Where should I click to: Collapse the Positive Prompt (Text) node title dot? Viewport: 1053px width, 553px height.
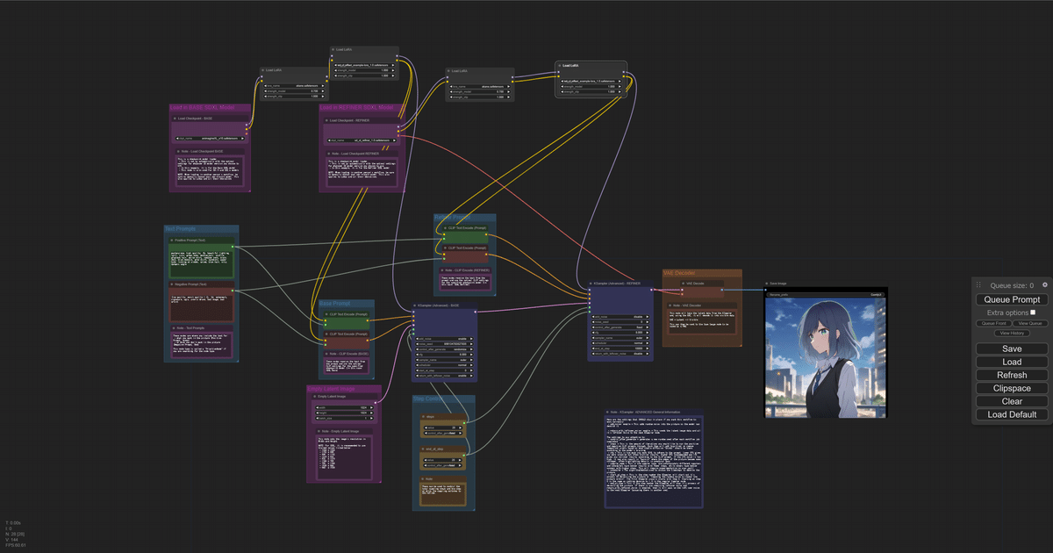(172, 240)
